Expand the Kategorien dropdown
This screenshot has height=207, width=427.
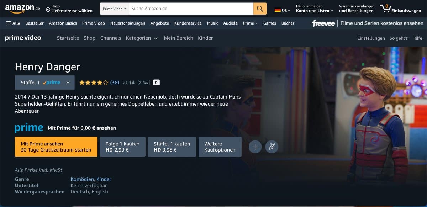click(x=142, y=38)
